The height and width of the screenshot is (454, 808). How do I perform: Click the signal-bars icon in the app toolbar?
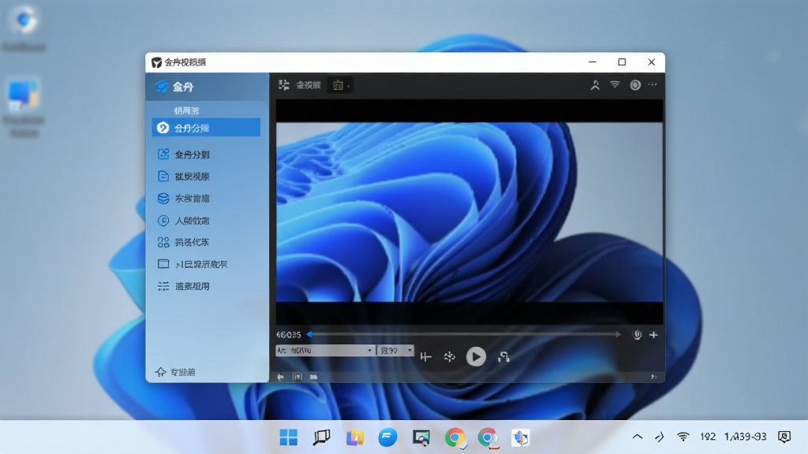click(x=615, y=84)
